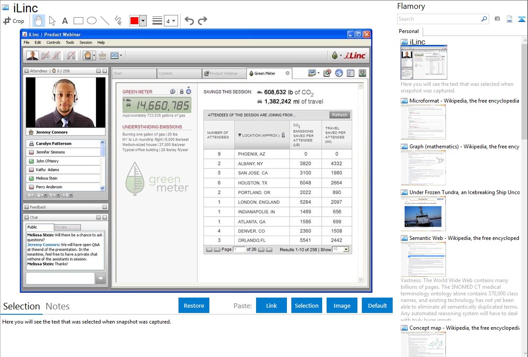Click the Paste Default button
This screenshot has height=357, width=528.
click(x=377, y=305)
